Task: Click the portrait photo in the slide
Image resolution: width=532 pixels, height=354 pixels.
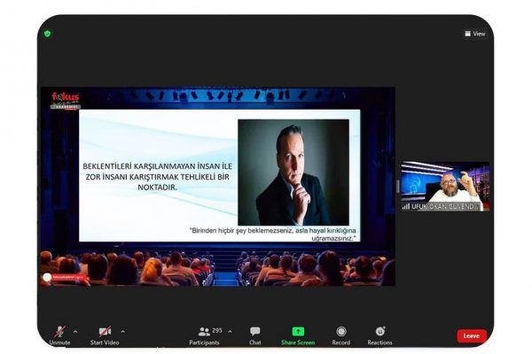Action: (293, 172)
